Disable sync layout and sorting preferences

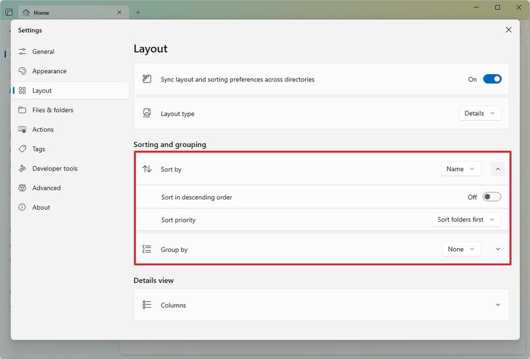click(x=492, y=79)
